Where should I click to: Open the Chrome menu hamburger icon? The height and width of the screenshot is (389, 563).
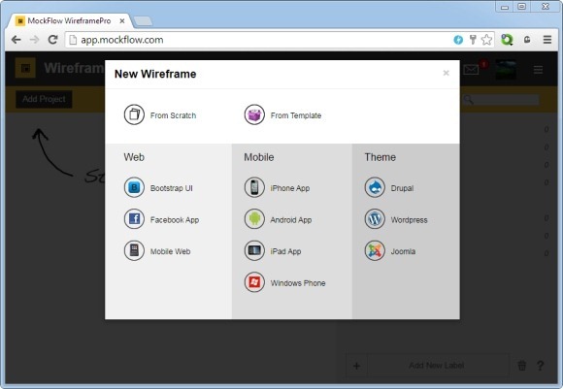click(x=547, y=40)
